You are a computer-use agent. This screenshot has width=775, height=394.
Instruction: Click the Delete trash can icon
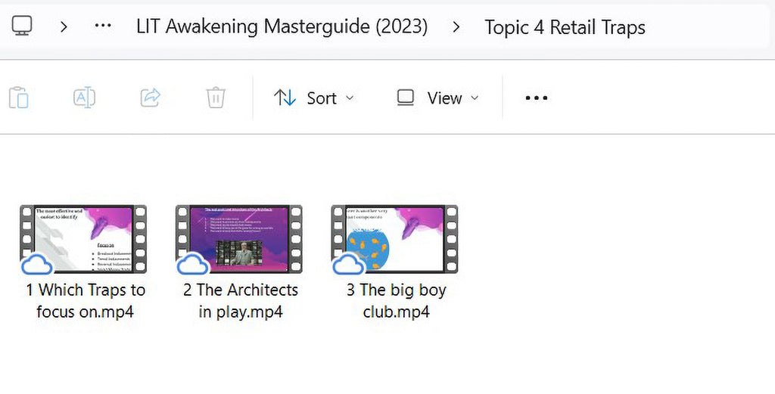click(x=216, y=98)
